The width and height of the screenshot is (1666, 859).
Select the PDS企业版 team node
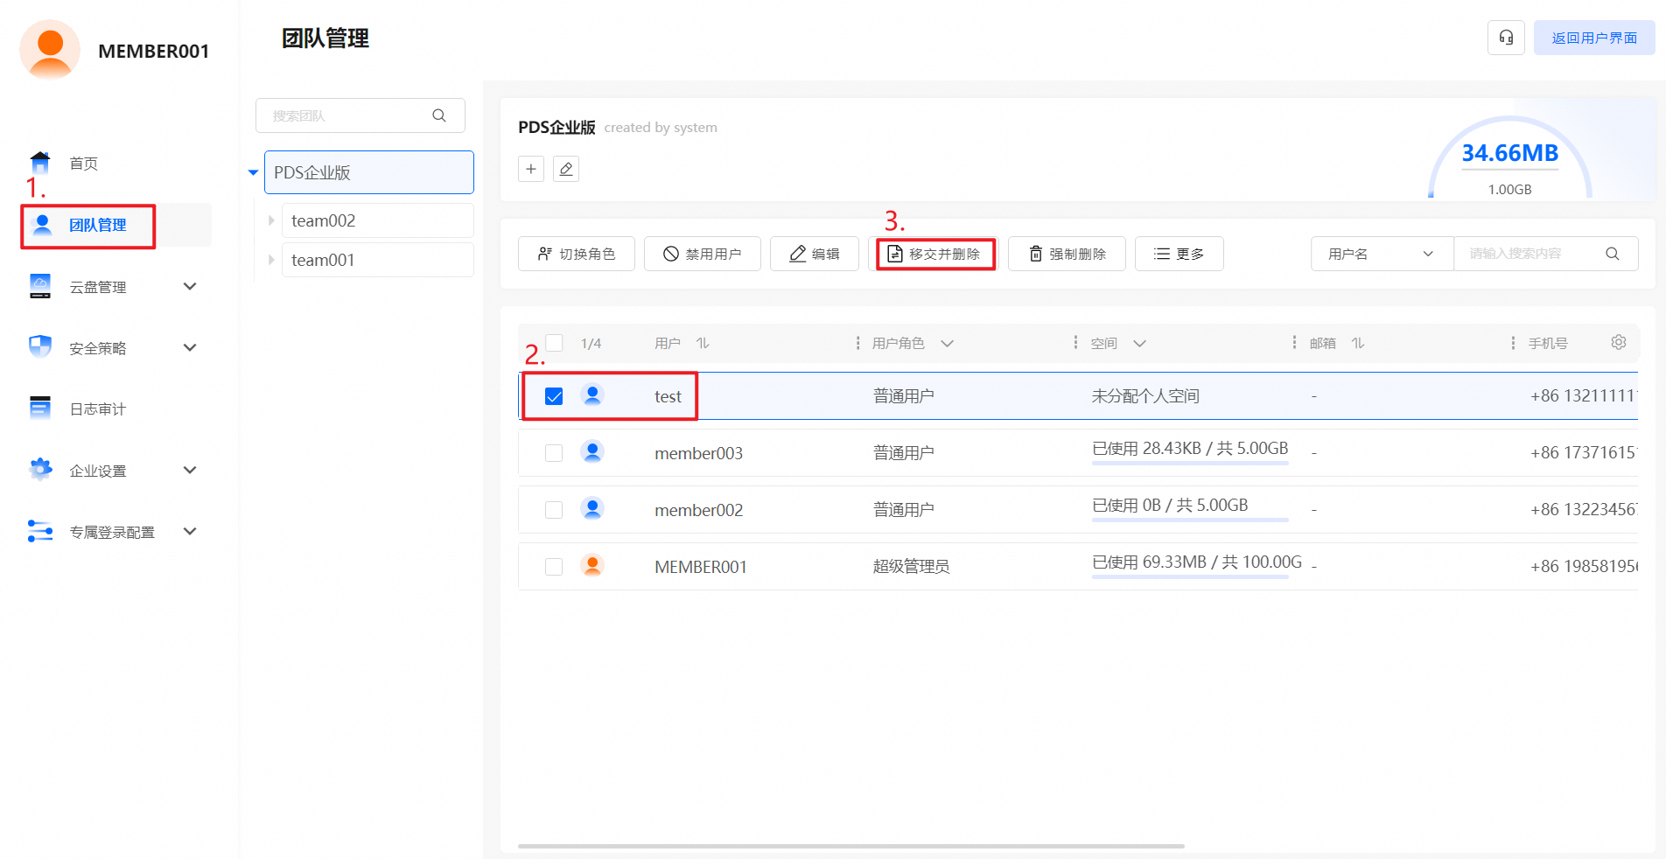tap(369, 172)
